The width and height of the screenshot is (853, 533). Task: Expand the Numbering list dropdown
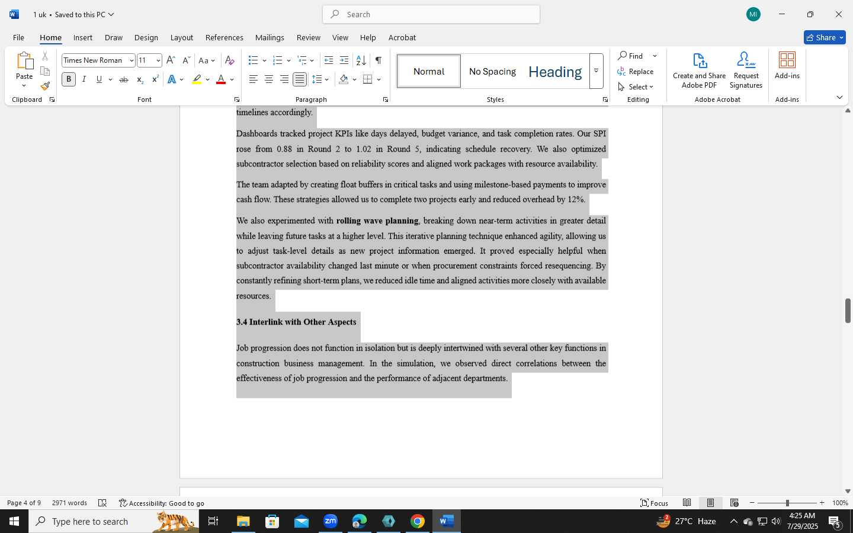pos(288,60)
